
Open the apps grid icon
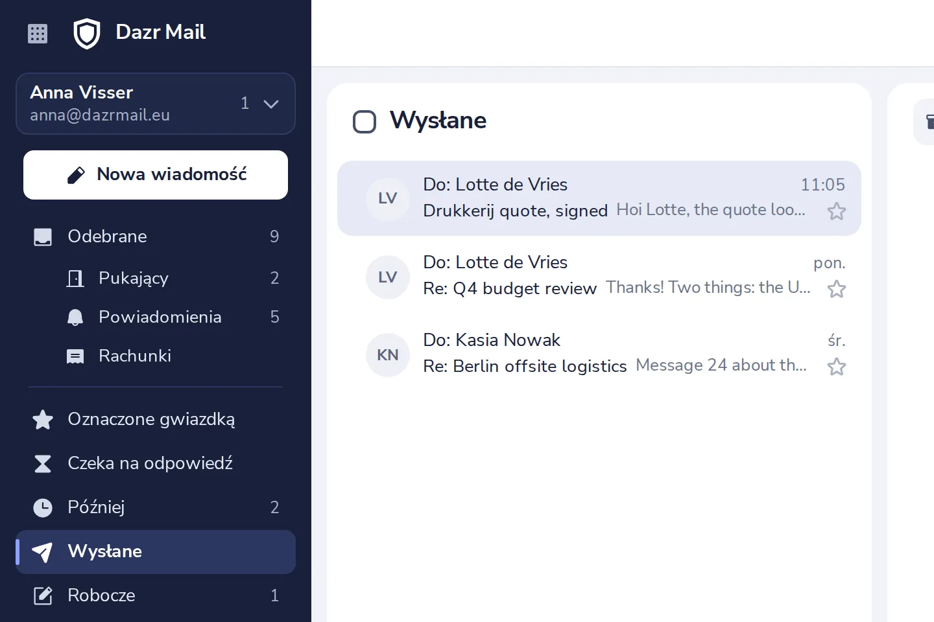tap(38, 34)
